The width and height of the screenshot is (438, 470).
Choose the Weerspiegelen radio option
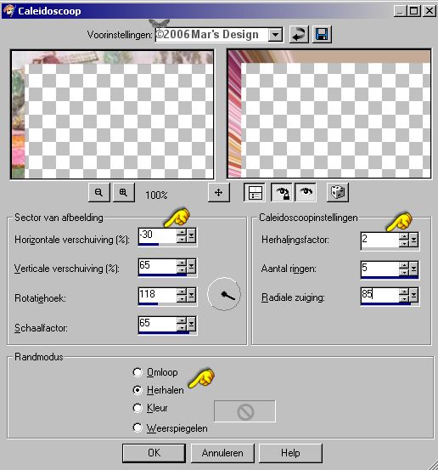coord(138,428)
